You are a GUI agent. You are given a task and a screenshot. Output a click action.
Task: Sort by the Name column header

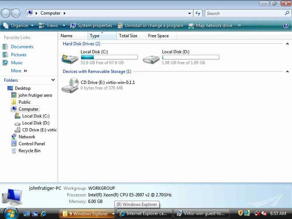[73, 36]
